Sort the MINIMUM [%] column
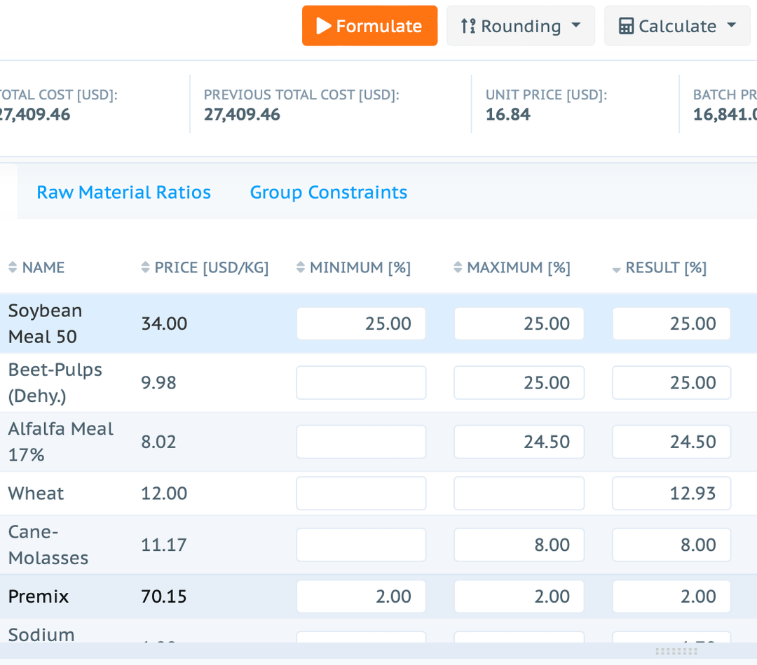This screenshot has width=757, height=665. (x=299, y=267)
